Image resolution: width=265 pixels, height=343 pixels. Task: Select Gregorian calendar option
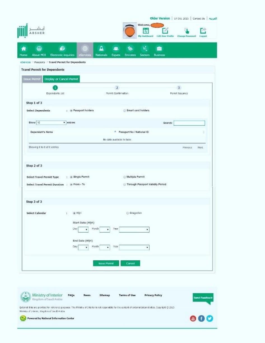(x=127, y=213)
